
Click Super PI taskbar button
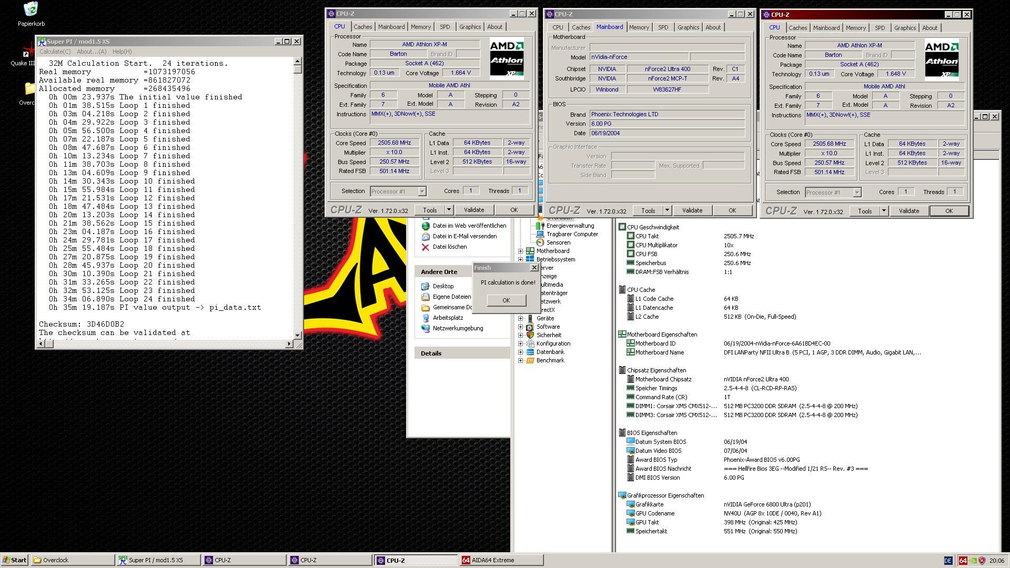[x=158, y=560]
